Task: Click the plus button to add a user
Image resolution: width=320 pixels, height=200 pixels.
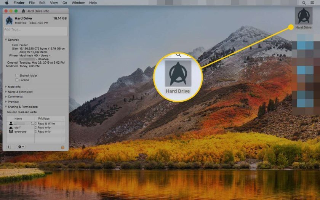Action: 8,147
